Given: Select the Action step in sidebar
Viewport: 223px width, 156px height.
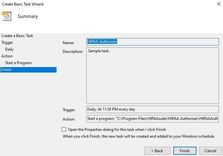Looking at the screenshot, I should click(7, 56).
